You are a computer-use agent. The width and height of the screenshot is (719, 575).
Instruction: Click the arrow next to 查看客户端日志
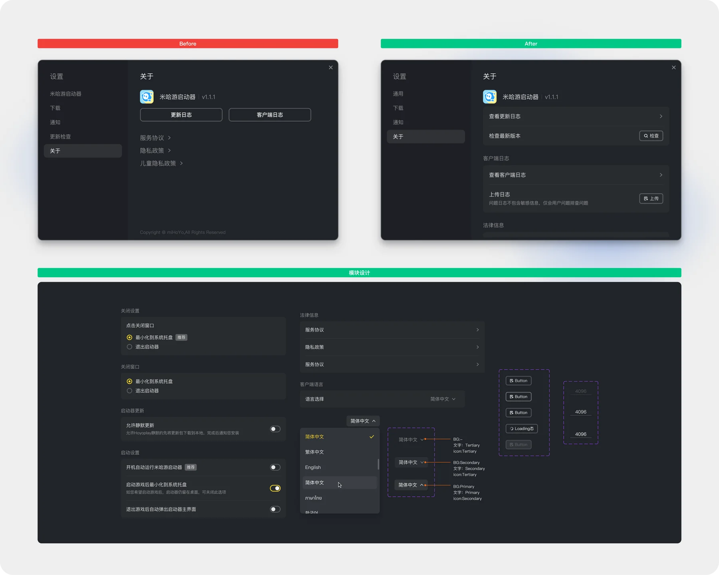661,175
